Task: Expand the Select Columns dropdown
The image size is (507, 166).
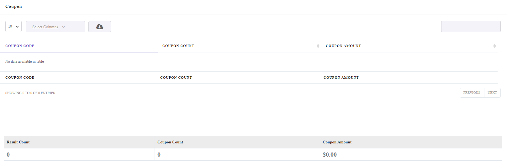Action: click(x=55, y=27)
